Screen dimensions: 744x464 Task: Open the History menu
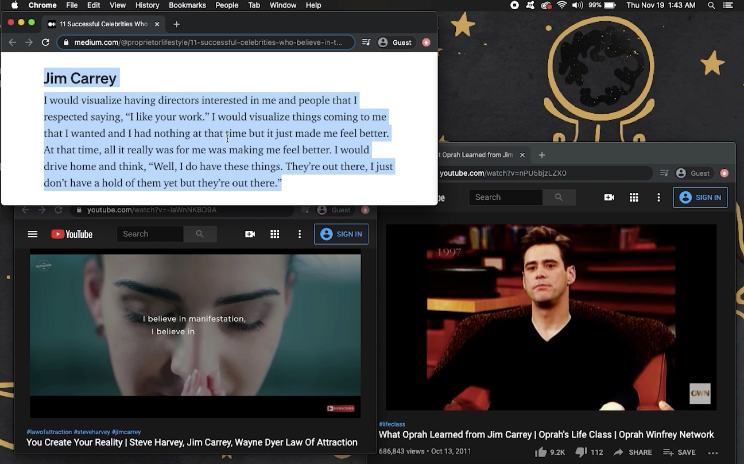pyautogui.click(x=147, y=5)
